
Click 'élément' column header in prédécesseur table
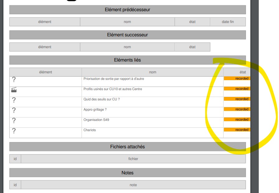pyautogui.click(x=45, y=22)
